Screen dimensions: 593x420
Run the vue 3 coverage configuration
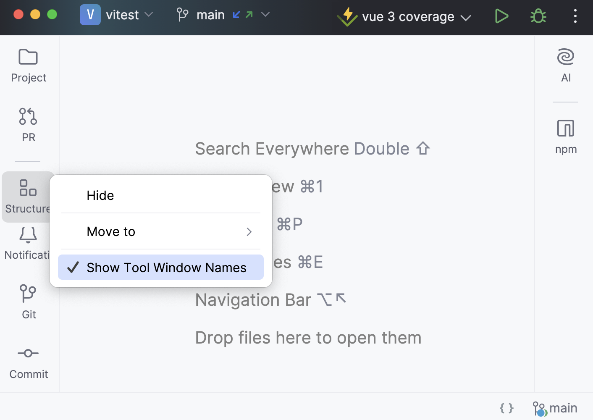(x=501, y=16)
